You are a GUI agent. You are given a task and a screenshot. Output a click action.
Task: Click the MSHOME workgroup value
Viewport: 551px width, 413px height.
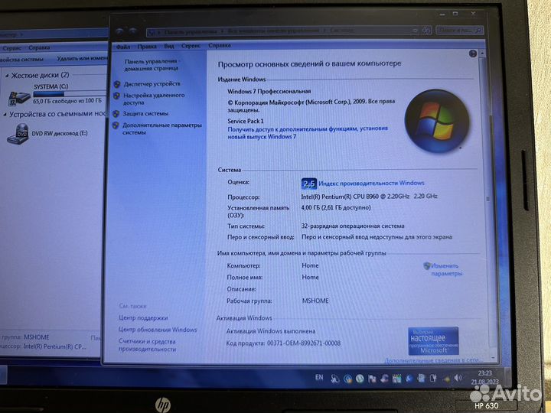point(315,301)
